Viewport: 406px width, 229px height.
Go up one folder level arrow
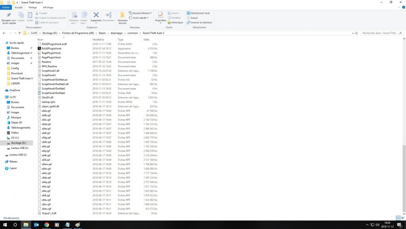[x=19, y=33]
